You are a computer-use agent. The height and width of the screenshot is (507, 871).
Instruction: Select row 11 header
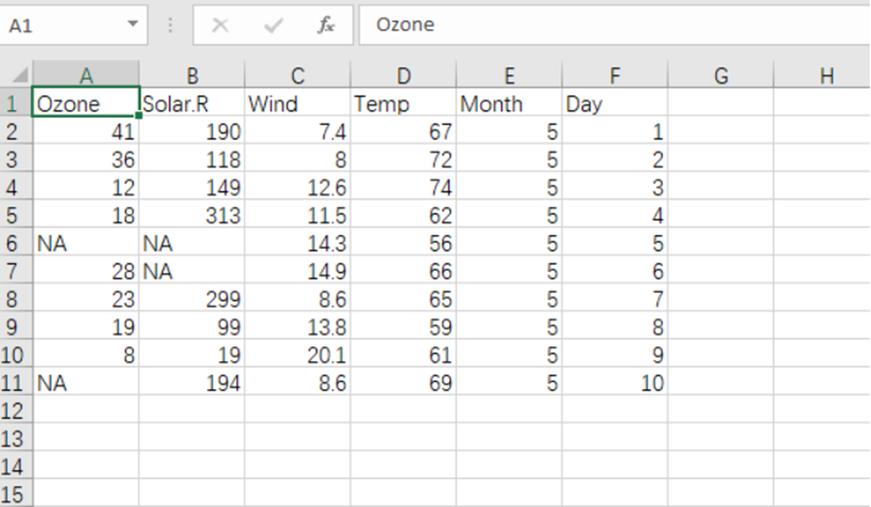coord(16,382)
